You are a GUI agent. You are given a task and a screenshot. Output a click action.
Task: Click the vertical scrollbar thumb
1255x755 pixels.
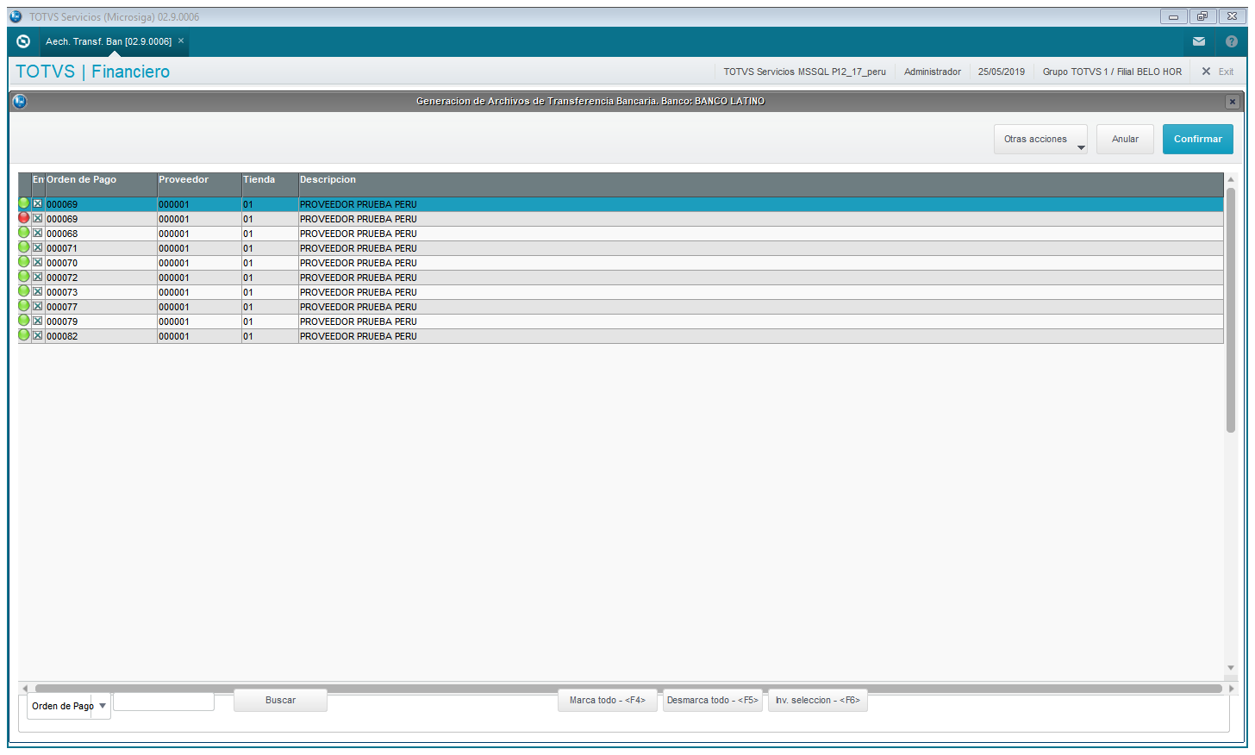tap(1231, 309)
